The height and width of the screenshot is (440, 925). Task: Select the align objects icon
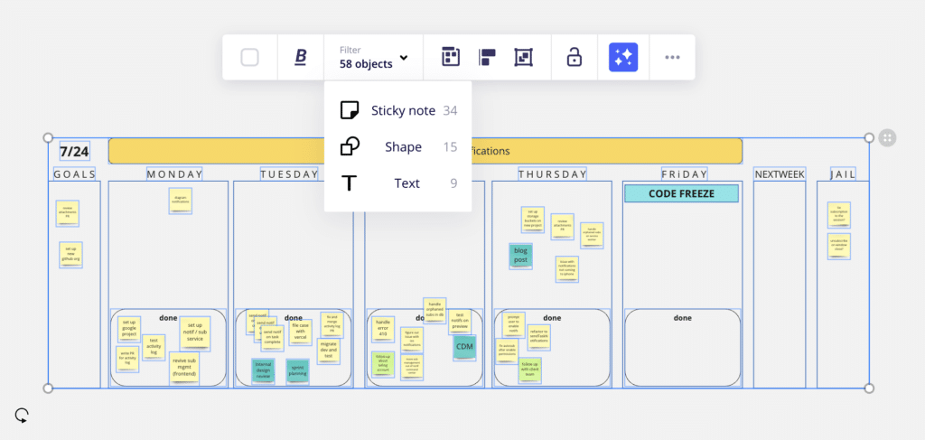point(487,57)
